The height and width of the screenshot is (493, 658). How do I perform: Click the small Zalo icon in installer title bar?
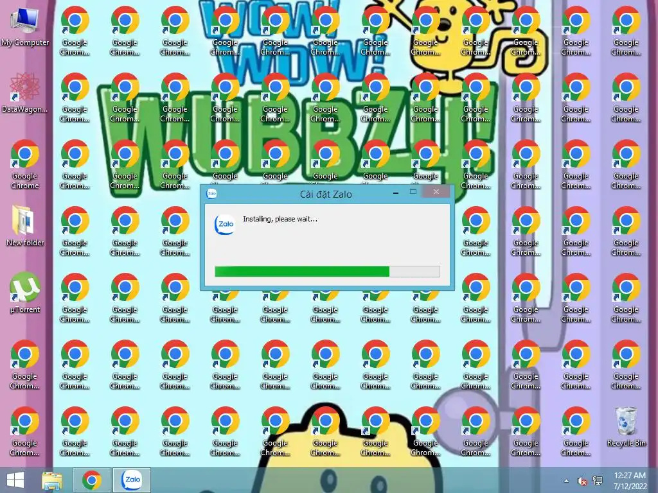point(211,193)
